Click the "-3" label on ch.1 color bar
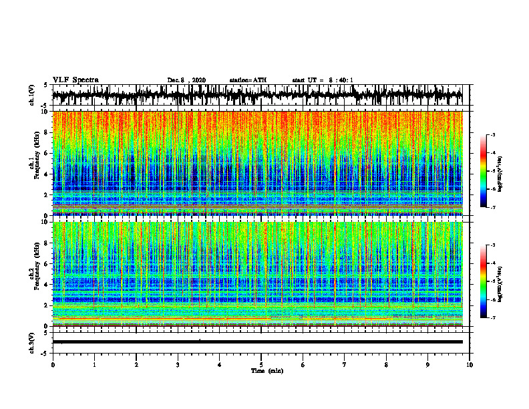This screenshot has width=529, height=409. 493,135
